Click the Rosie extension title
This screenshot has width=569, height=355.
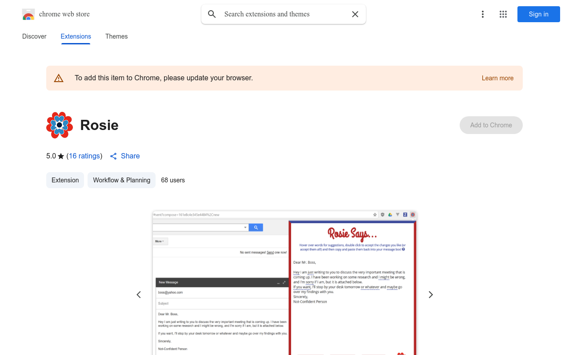point(99,125)
